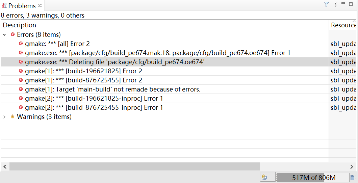Click the Warnings group yellow icon

pos(12,116)
